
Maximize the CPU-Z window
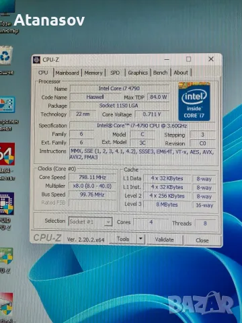[189, 59]
